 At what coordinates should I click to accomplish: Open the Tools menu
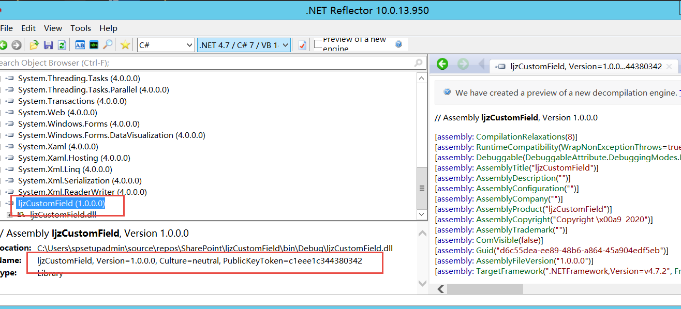coord(81,28)
